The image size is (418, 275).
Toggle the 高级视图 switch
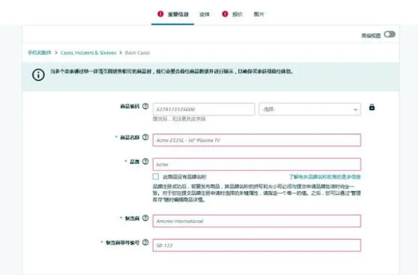click(390, 34)
